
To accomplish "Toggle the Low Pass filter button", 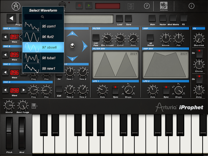I will pos(96,38).
